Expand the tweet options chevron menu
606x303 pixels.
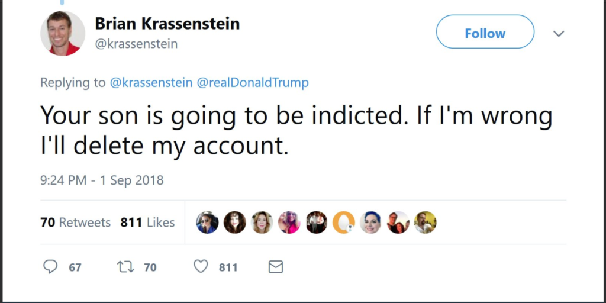click(558, 34)
